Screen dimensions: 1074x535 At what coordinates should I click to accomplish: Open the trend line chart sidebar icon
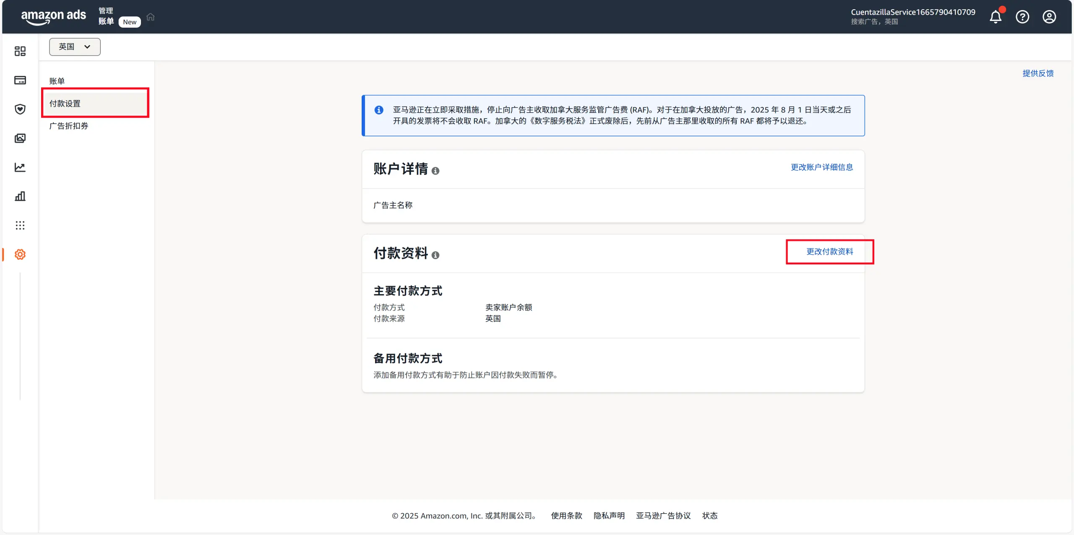pos(20,167)
